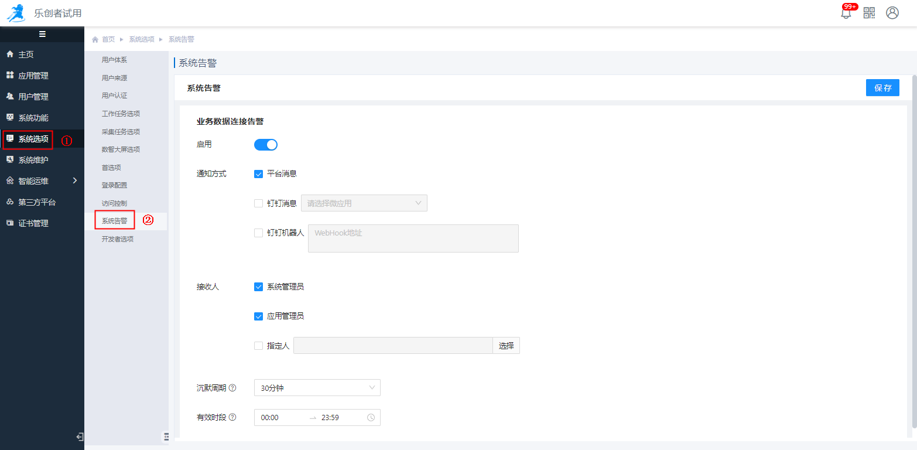Screen dimensions: 917x450
Task: Click the clock icon in time range field
Action: 371,418
